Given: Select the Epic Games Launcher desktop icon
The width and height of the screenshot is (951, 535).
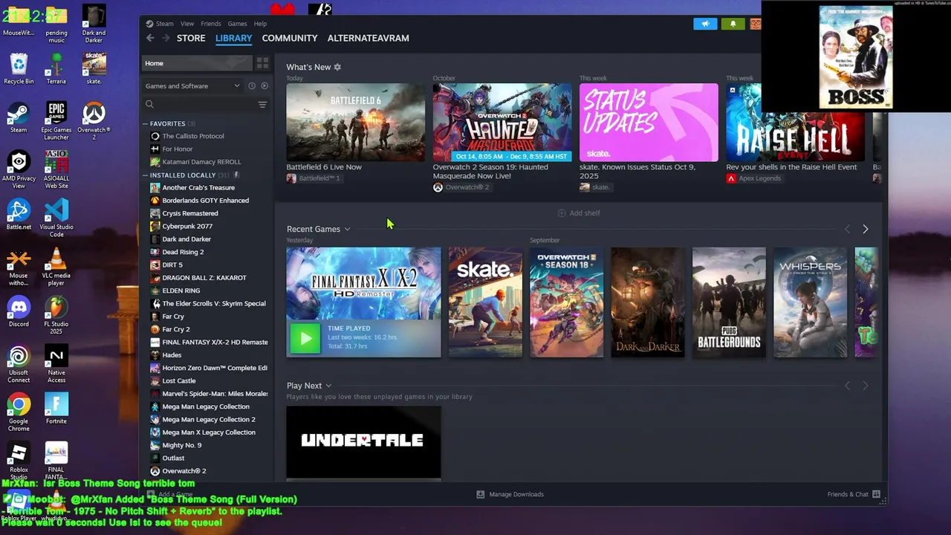Looking at the screenshot, I should click(56, 121).
